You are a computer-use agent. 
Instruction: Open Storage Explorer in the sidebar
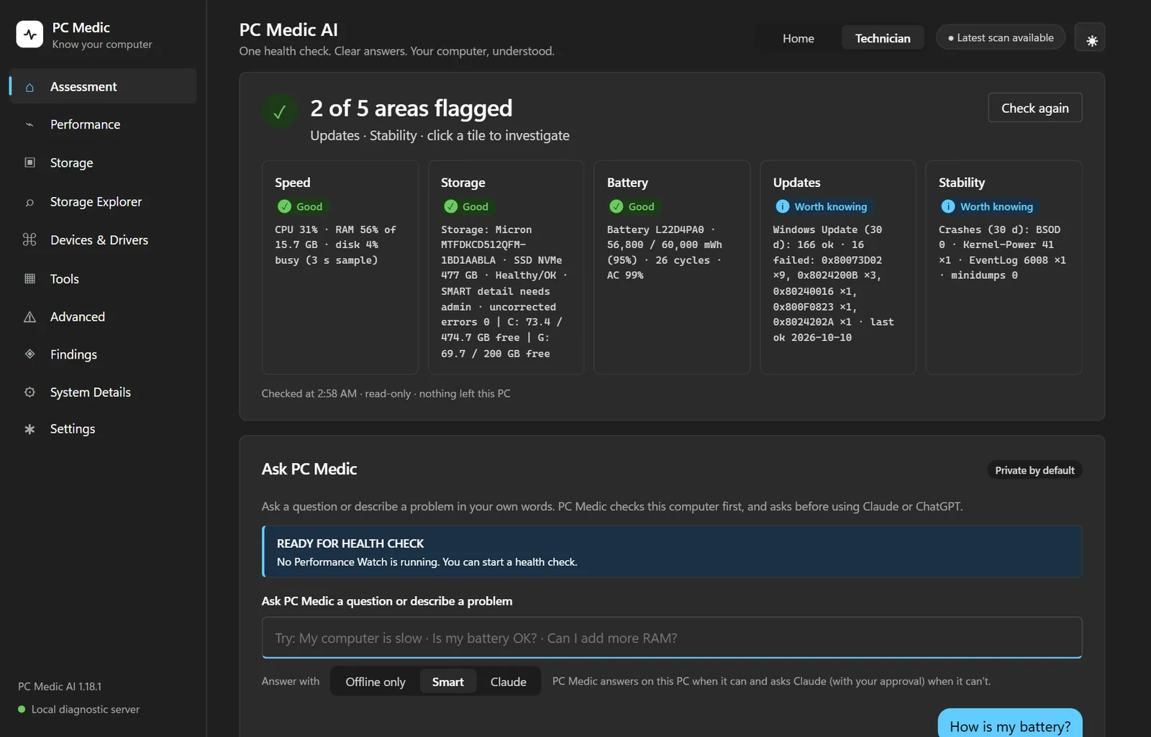point(103,202)
